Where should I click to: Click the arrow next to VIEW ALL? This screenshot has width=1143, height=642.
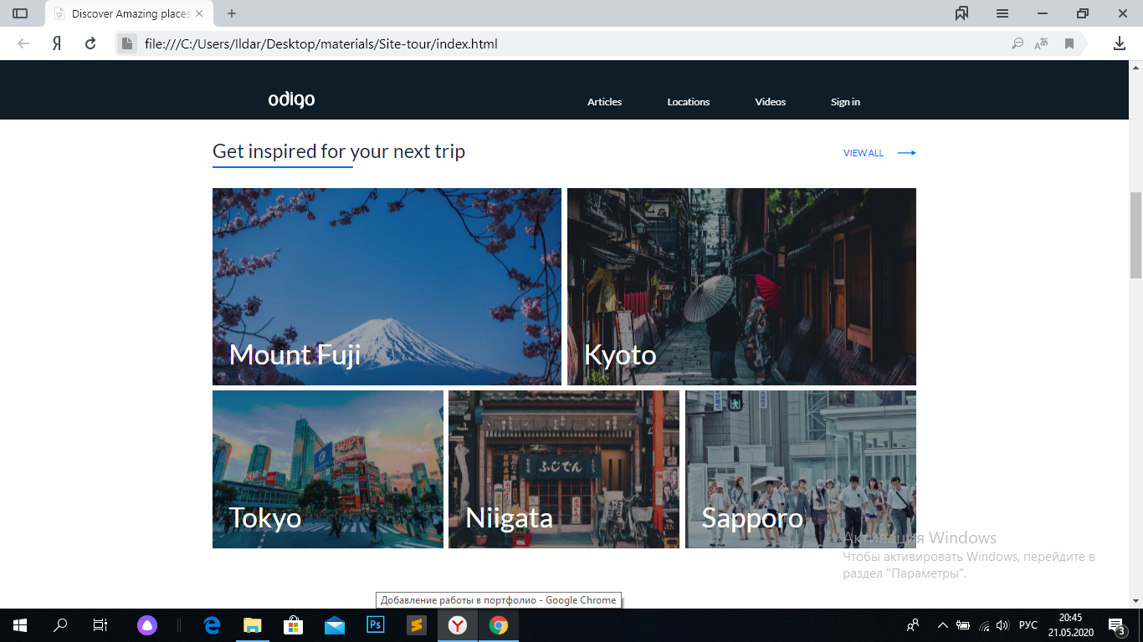pyautogui.click(x=907, y=153)
